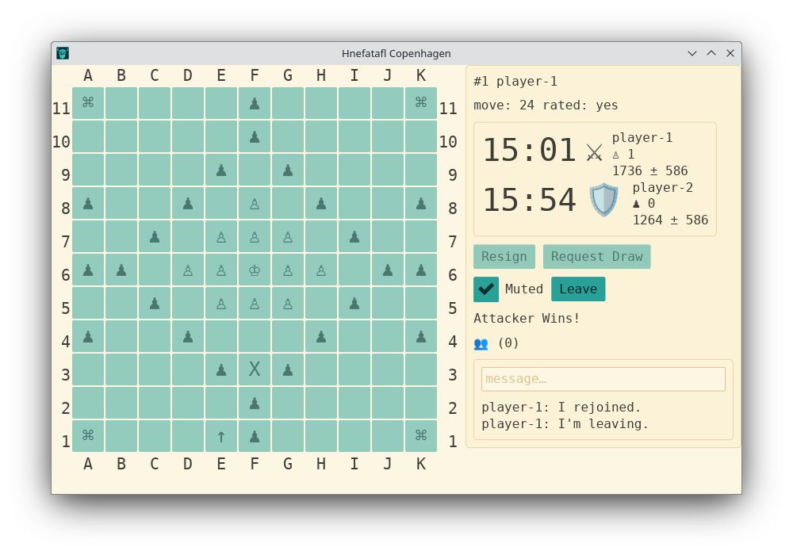Click player-2 rating '1264 ± 586'
793x555 pixels.
(x=671, y=220)
